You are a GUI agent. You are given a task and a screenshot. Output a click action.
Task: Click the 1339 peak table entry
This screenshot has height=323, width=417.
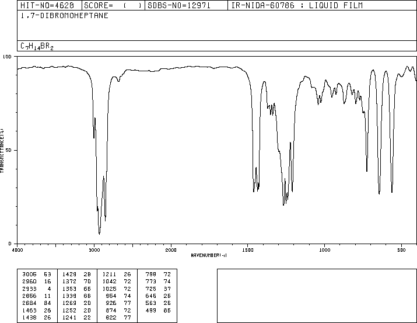[69, 296]
